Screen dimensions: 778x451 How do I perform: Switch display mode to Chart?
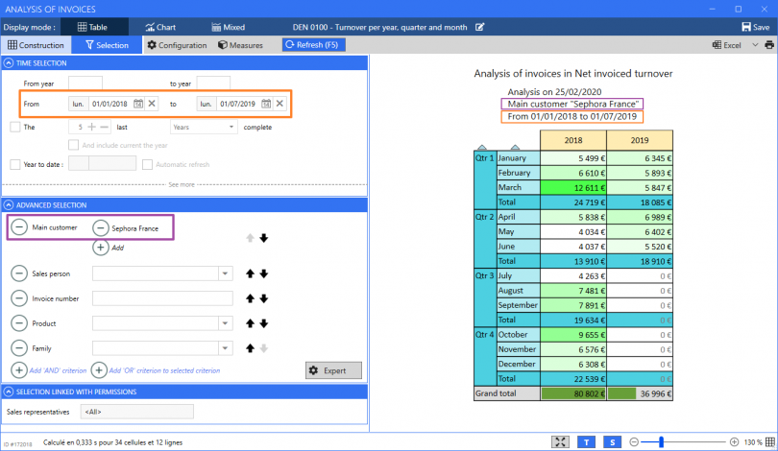coord(160,27)
